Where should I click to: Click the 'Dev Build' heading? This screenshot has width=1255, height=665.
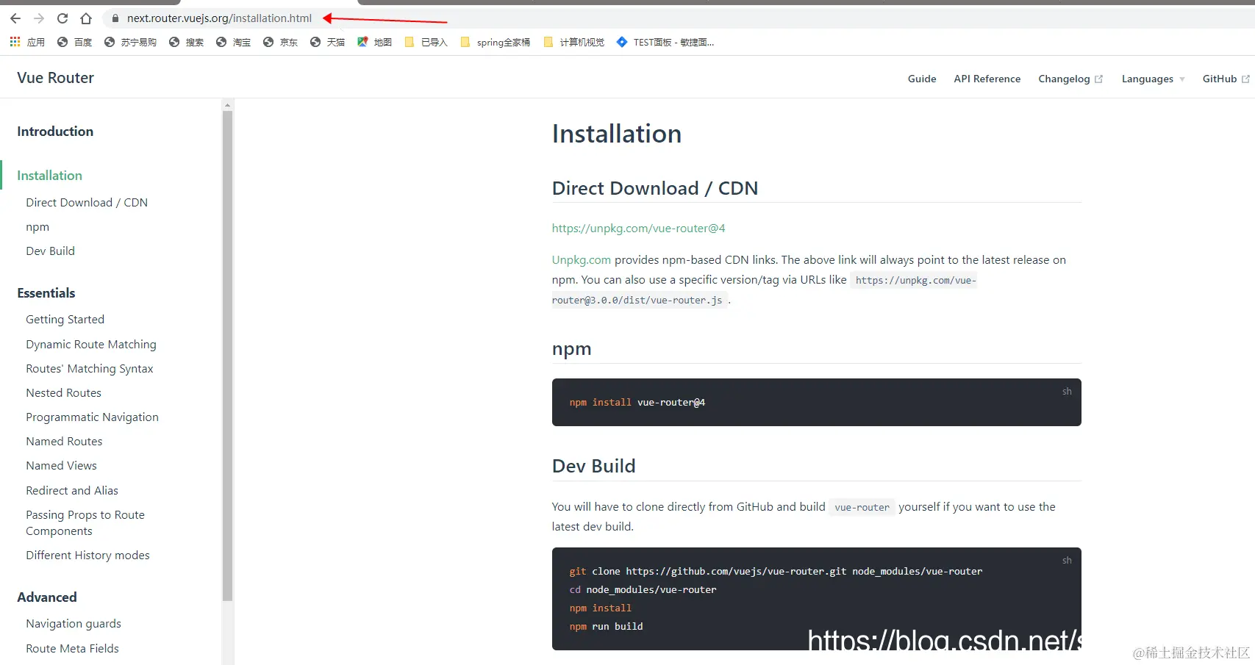pyautogui.click(x=594, y=466)
